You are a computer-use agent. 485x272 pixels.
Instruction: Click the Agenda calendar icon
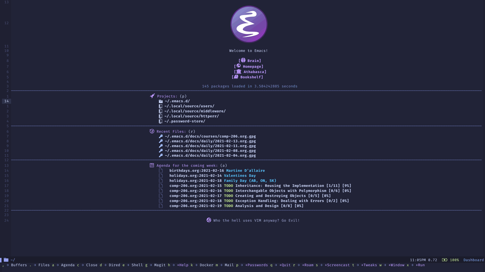point(152,165)
